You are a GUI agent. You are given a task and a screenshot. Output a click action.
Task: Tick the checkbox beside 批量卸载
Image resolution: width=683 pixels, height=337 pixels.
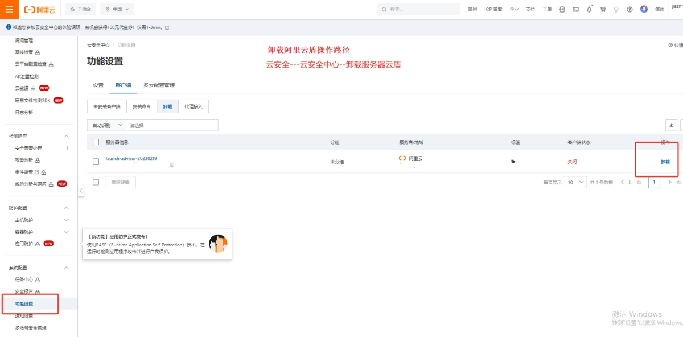pos(96,182)
